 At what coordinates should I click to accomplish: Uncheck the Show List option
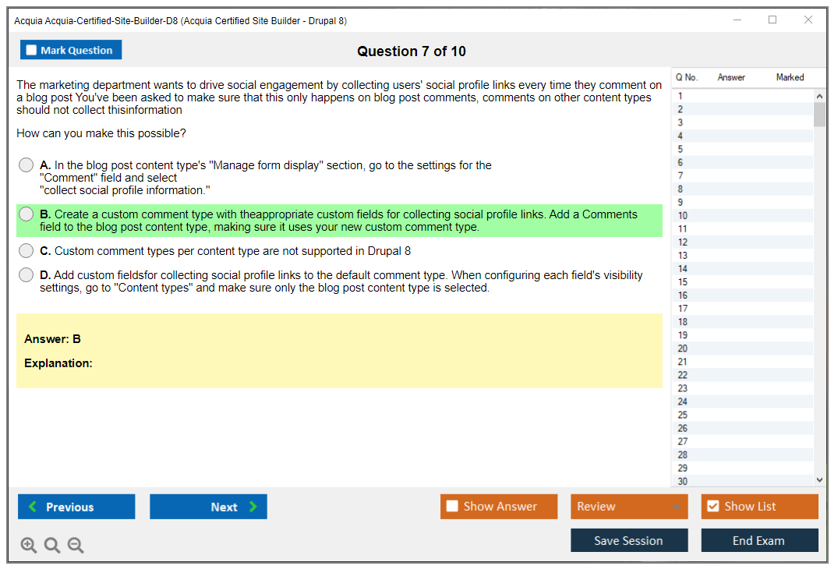coord(712,507)
